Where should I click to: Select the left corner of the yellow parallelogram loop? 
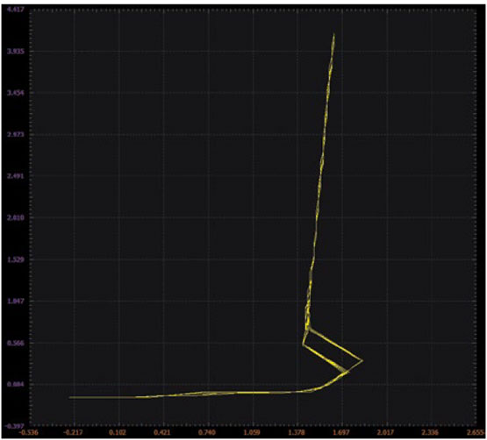pos(303,344)
